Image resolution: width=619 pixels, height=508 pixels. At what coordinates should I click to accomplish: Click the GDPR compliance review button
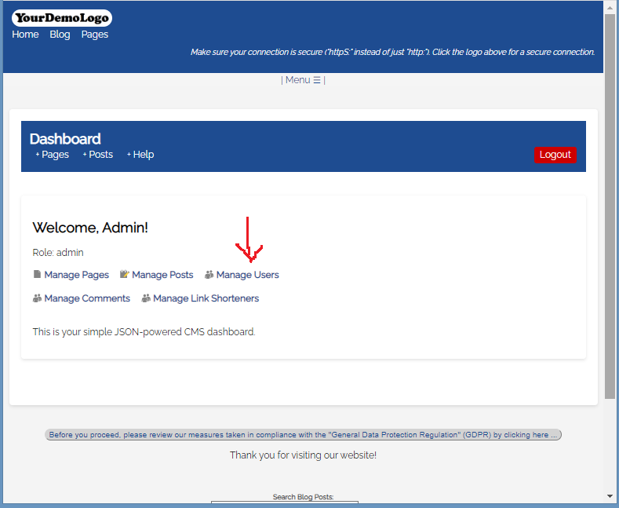point(303,435)
